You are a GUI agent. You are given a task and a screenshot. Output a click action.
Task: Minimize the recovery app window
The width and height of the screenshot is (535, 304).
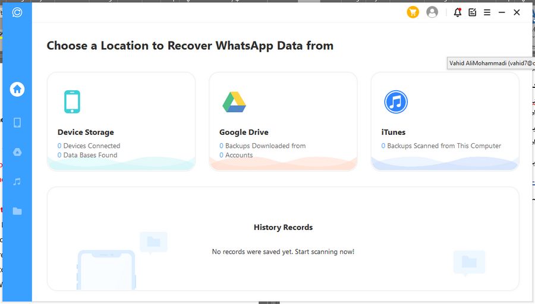(x=502, y=12)
